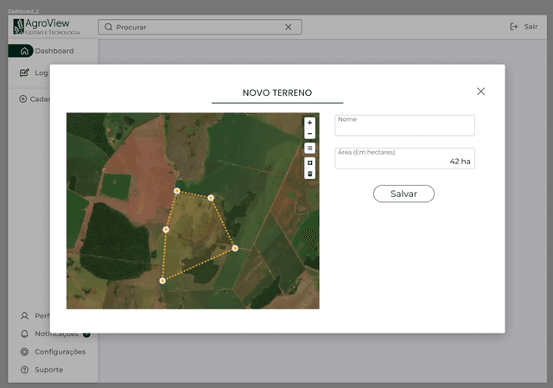
Task: Click the AgroView logo
Action: pyautogui.click(x=47, y=27)
